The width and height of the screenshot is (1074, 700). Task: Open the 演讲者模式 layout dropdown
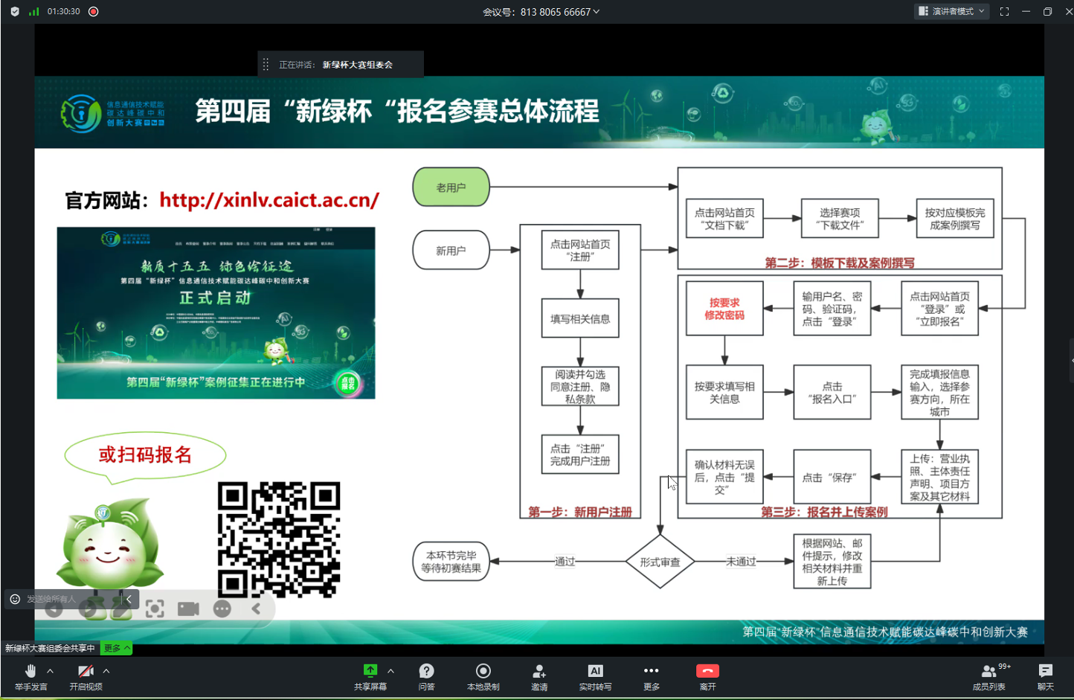click(951, 11)
